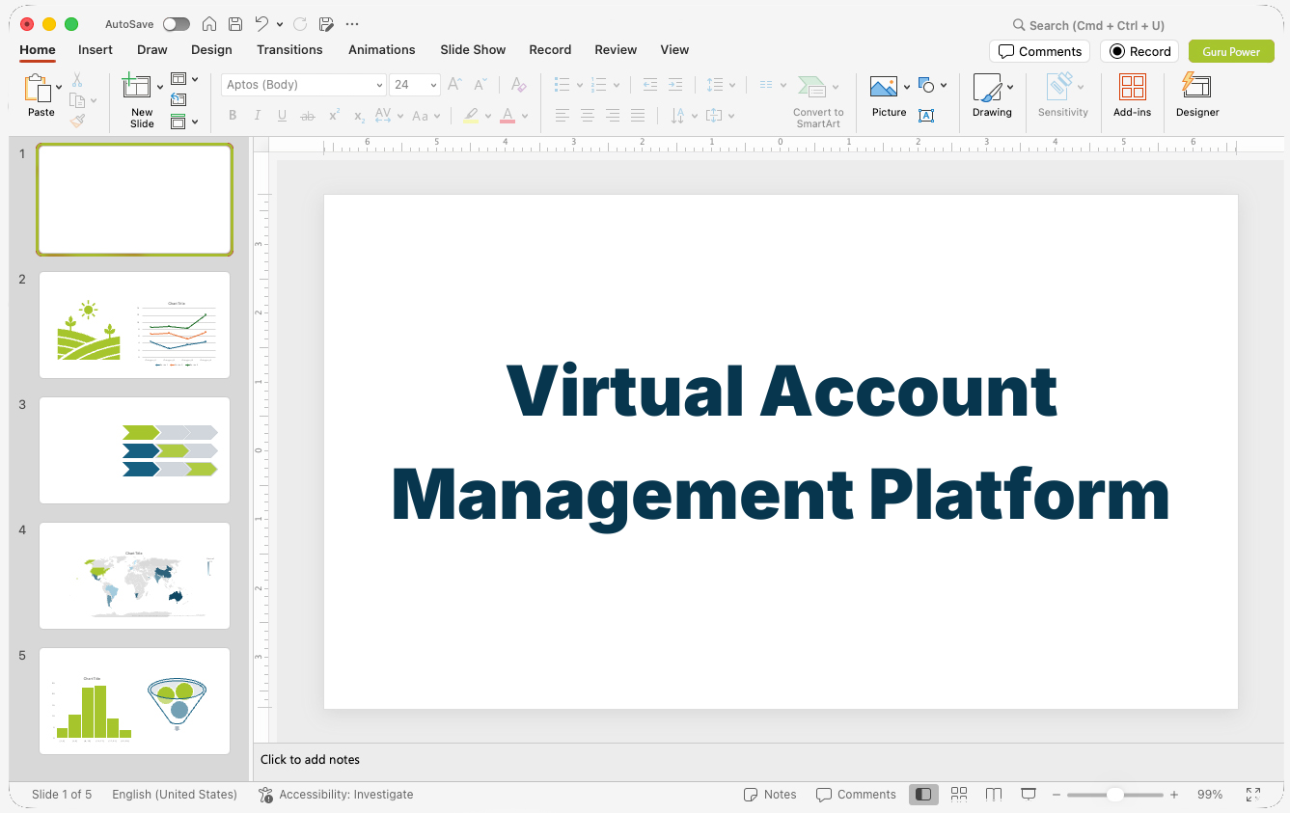Start Slide Show from status bar icon

coord(1029,795)
